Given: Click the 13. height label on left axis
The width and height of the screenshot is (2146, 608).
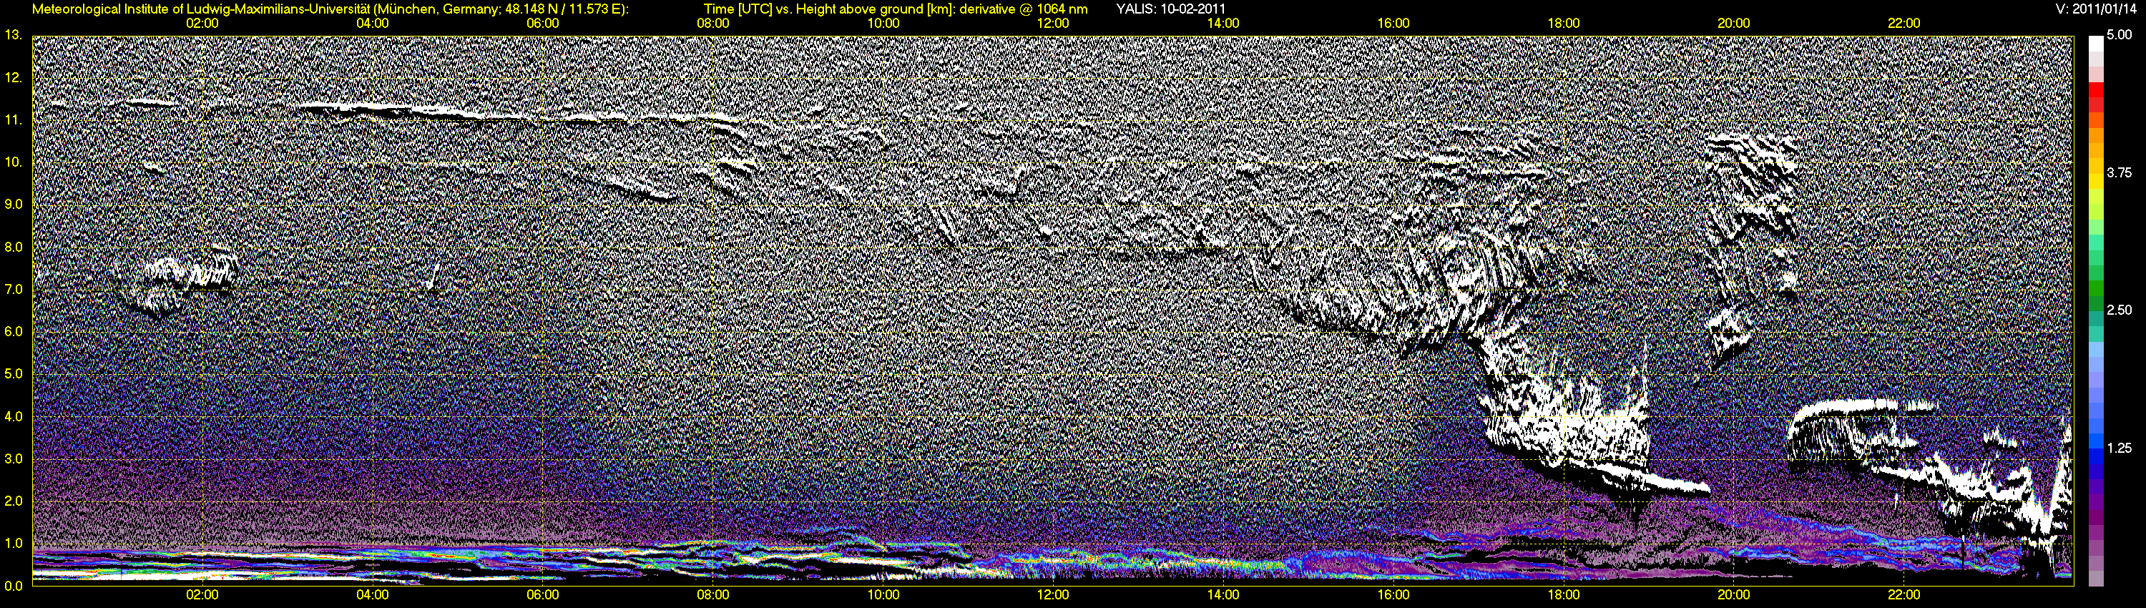Looking at the screenshot, I should [12, 35].
